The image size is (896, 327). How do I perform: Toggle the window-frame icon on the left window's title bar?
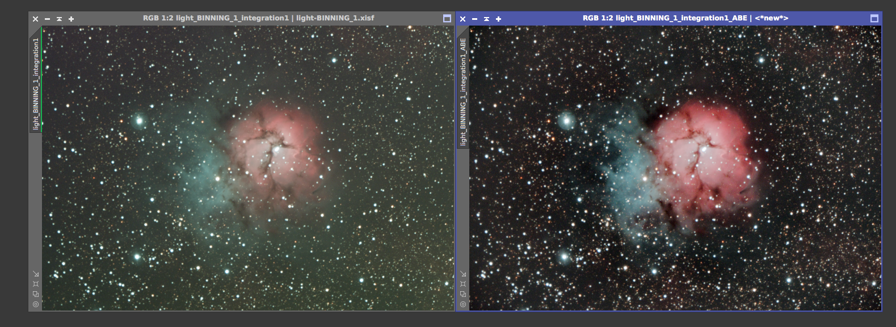coord(447,18)
